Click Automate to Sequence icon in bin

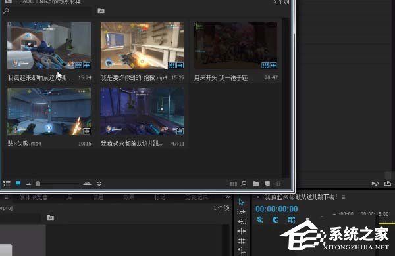pos(233,184)
